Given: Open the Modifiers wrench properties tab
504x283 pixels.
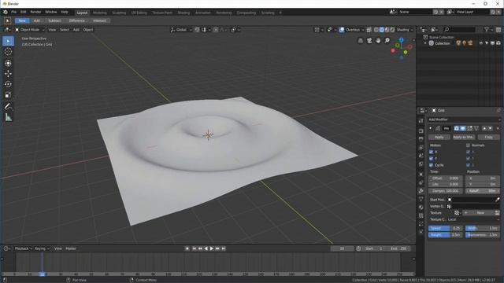Looking at the screenshot, I should (x=421, y=190).
